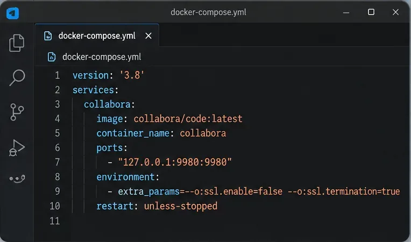This screenshot has width=411, height=242.
Task: Click line number 11 in gutter
Action: pyautogui.click(x=55, y=221)
